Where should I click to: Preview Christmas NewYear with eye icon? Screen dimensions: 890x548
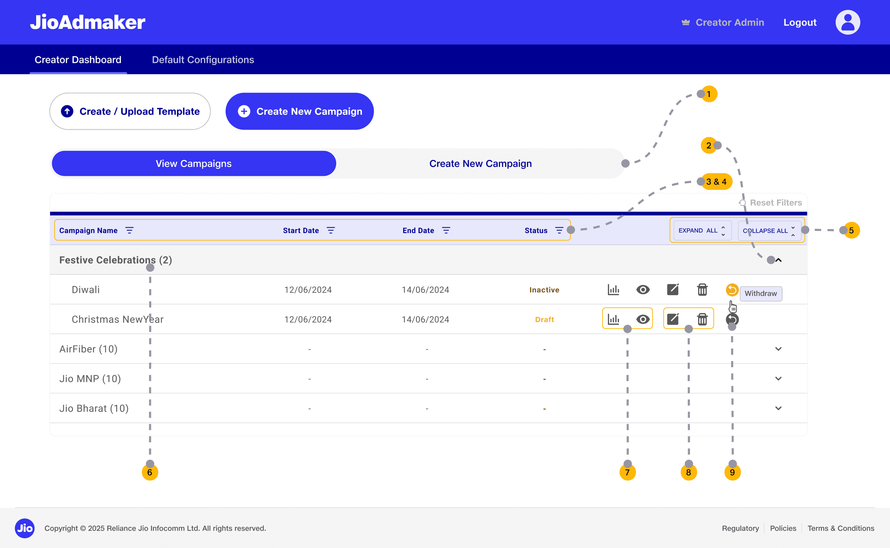click(x=643, y=319)
